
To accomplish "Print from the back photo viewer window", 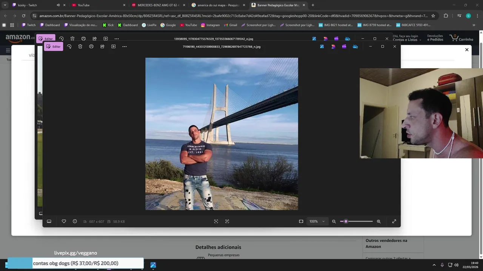I will pos(83,39).
